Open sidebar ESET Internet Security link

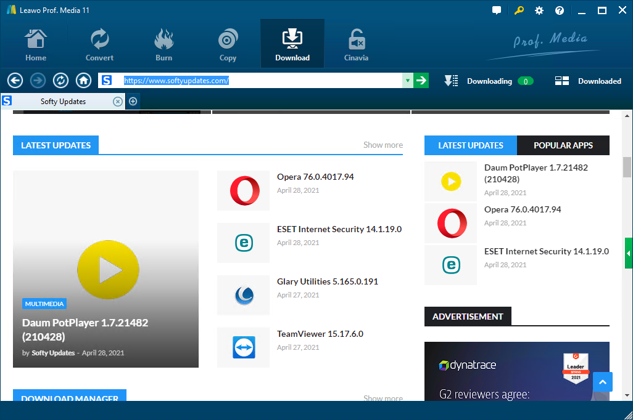coord(547,251)
